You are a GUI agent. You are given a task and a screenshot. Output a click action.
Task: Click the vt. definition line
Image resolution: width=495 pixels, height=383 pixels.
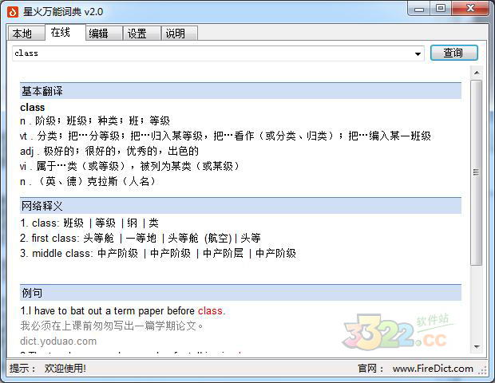(225, 136)
